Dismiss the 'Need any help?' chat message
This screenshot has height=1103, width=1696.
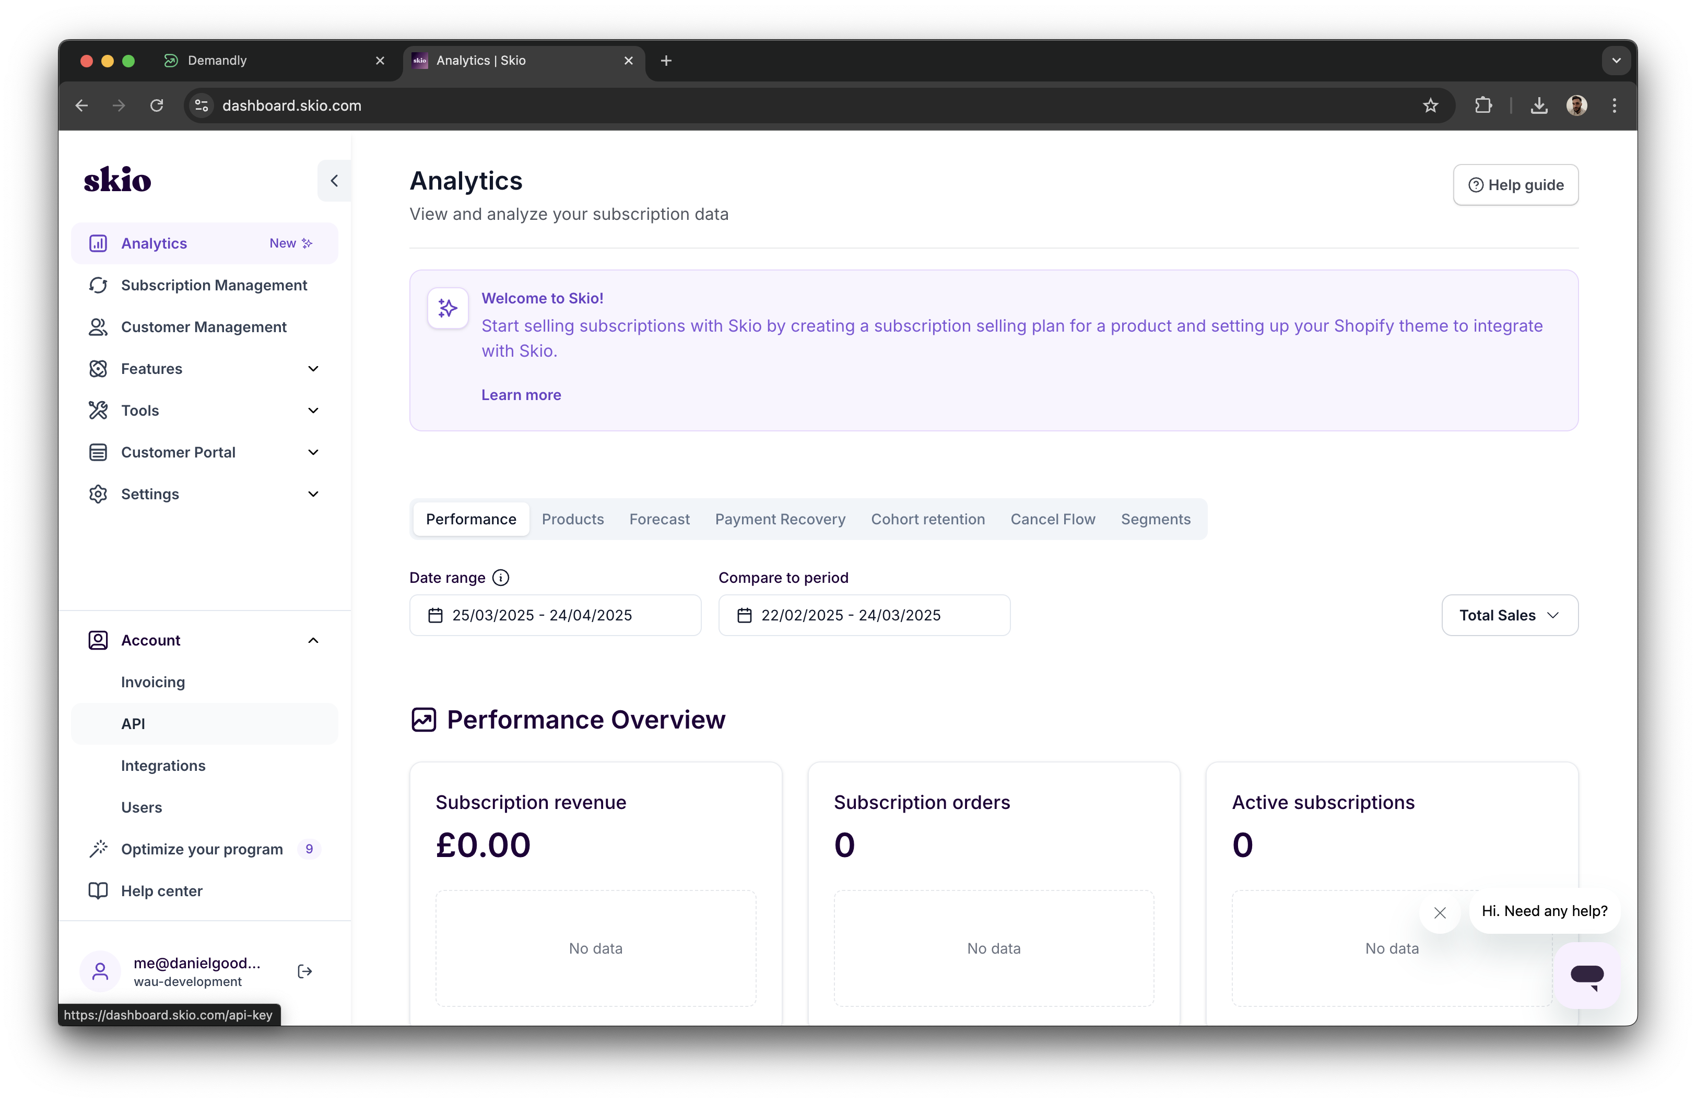(1440, 913)
